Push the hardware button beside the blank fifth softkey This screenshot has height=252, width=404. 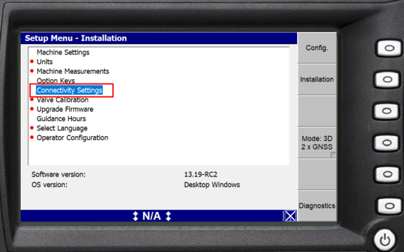coord(387,174)
